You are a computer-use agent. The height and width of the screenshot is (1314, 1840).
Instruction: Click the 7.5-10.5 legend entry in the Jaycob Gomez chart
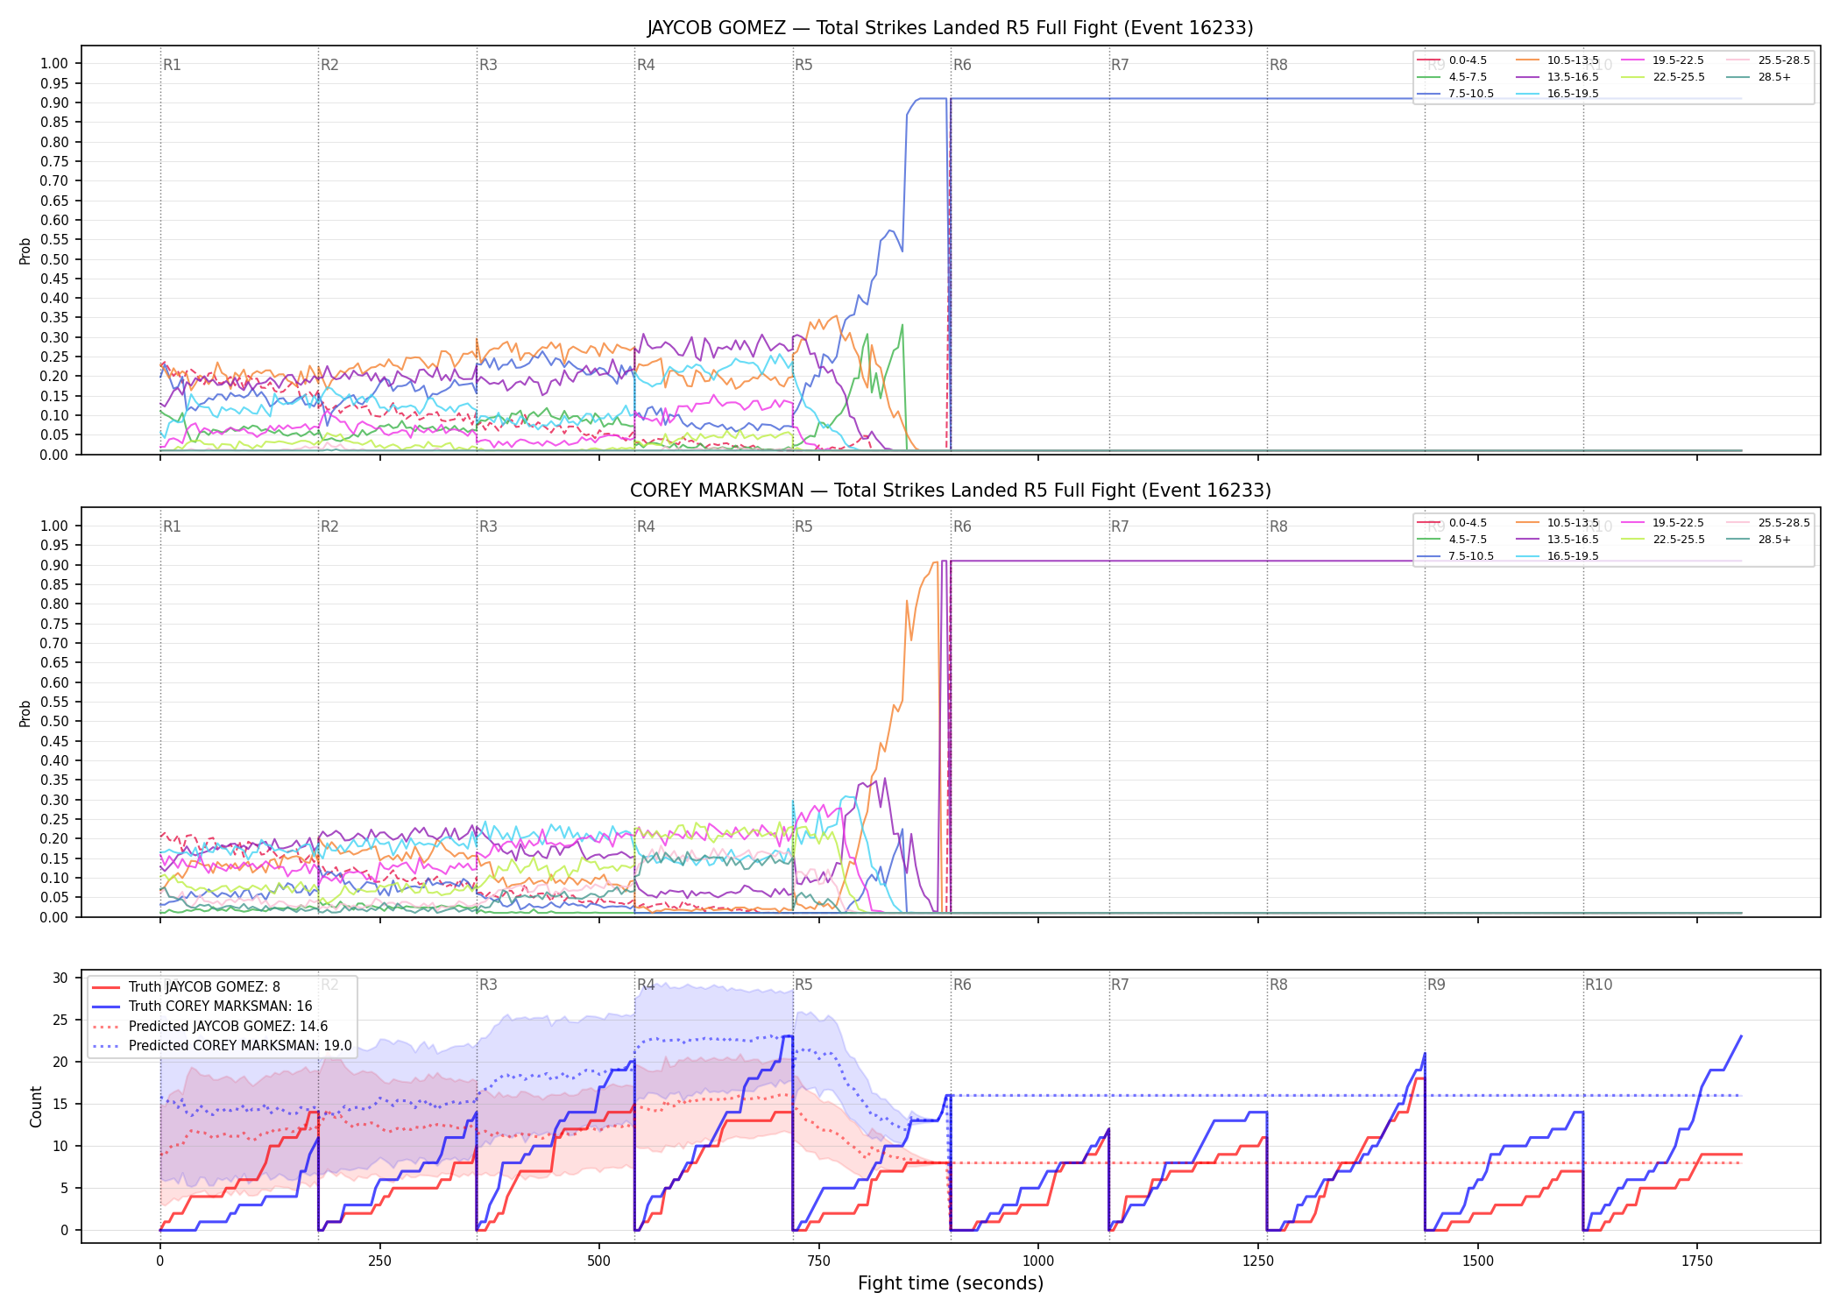pos(1455,94)
